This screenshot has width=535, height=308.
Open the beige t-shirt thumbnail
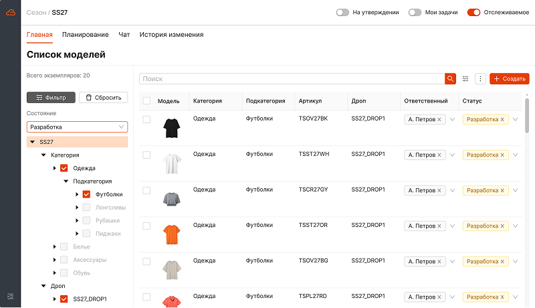(172, 270)
